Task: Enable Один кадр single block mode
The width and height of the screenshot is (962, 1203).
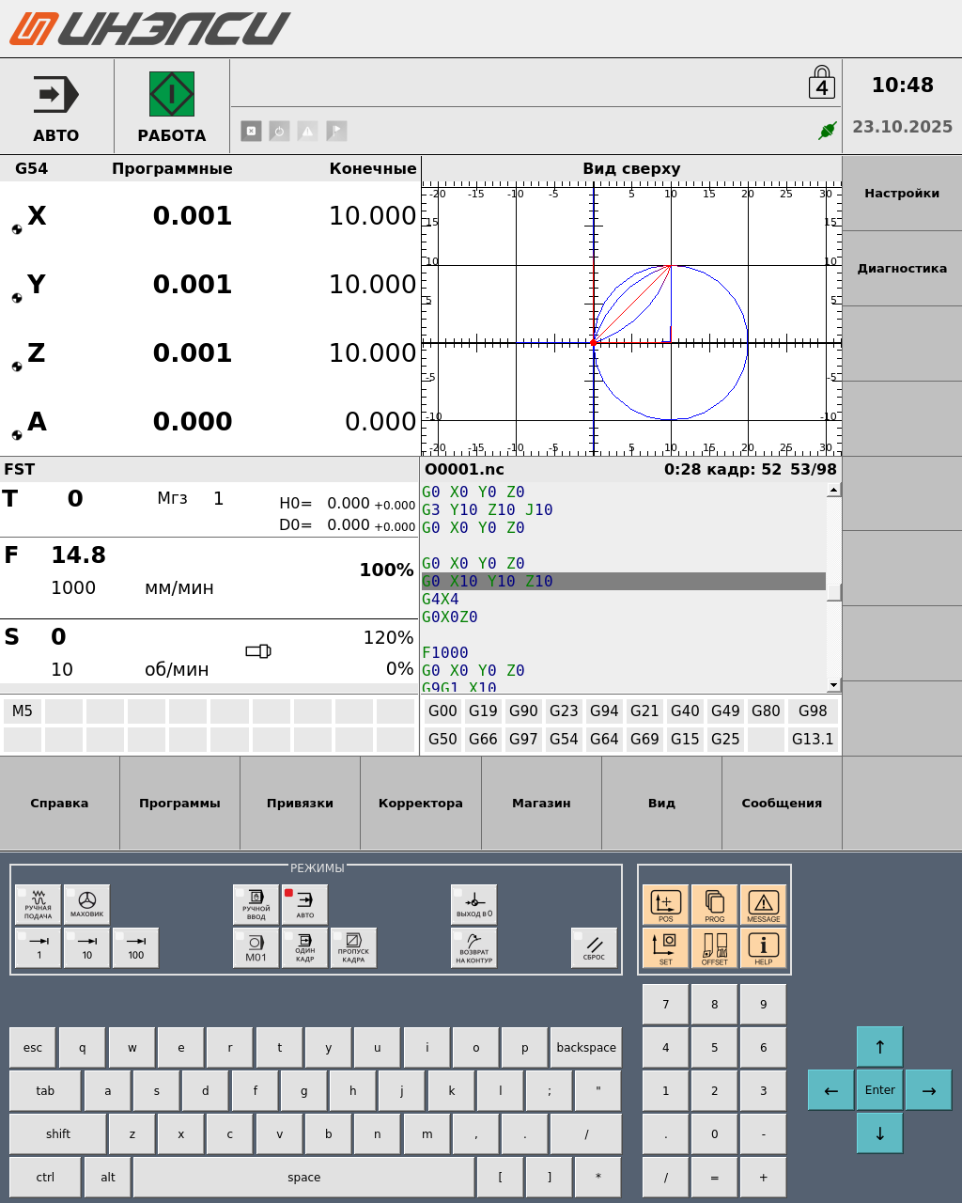Action: click(x=305, y=948)
